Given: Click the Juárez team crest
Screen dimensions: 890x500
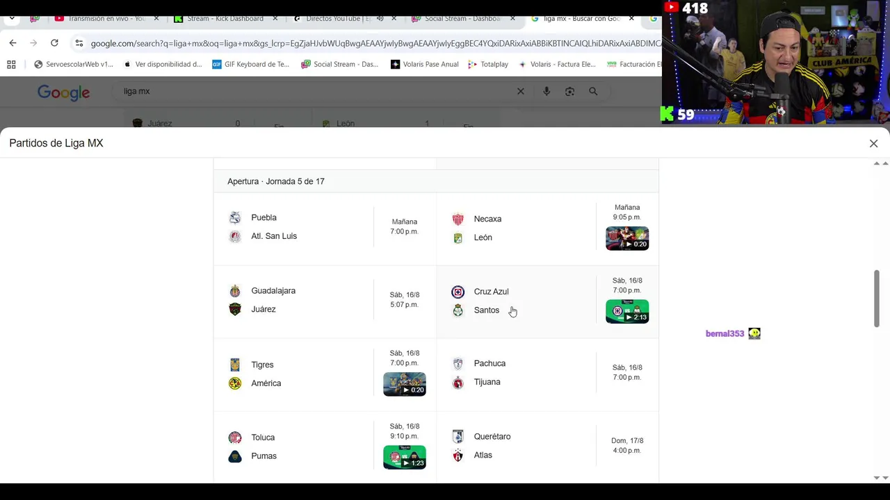Looking at the screenshot, I should [235, 309].
